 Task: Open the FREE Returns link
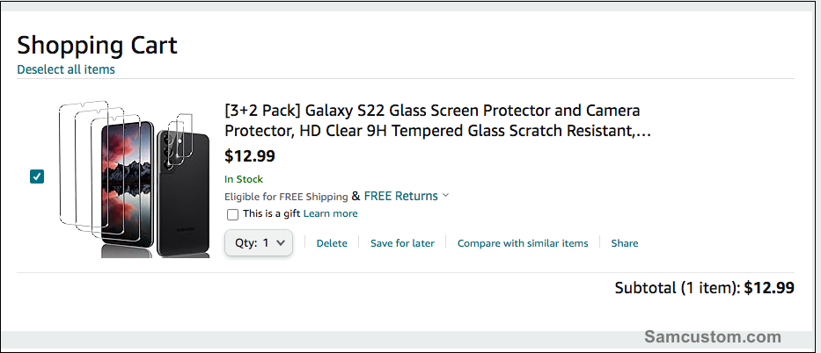pyautogui.click(x=400, y=196)
